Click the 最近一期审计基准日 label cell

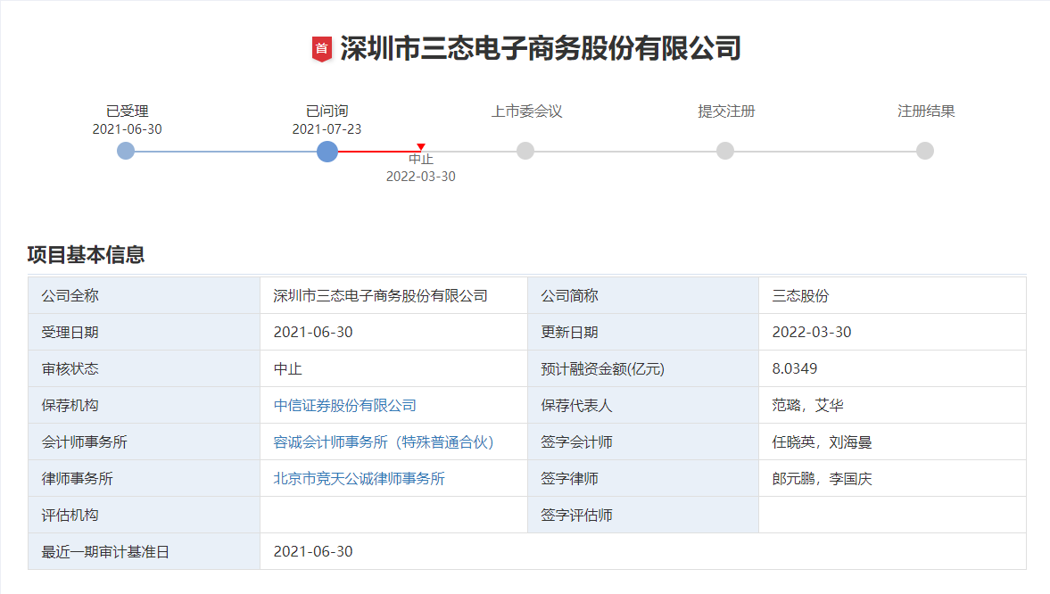pyautogui.click(x=144, y=552)
